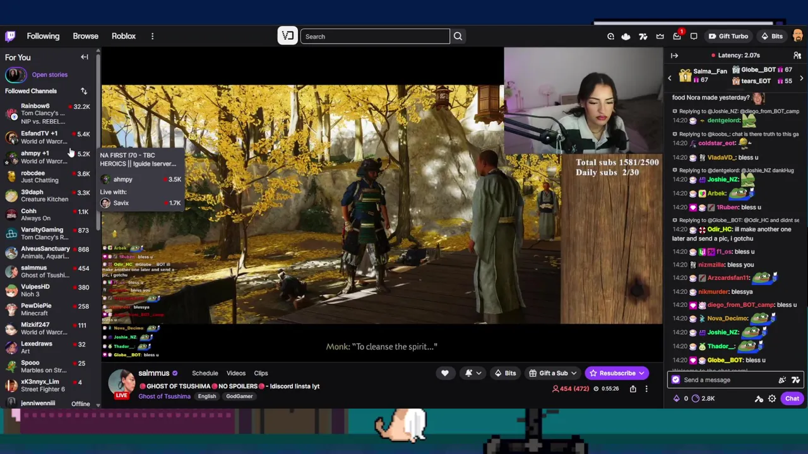Open Lexedraws channel in the sidebar
The height and width of the screenshot is (454, 808).
(x=49, y=347)
